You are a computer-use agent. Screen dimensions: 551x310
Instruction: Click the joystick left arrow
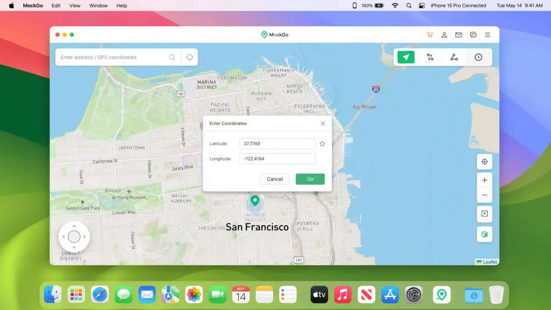click(x=64, y=237)
